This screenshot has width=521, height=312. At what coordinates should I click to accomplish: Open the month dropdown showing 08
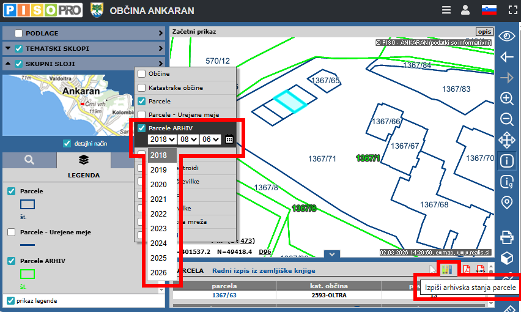[x=190, y=139]
